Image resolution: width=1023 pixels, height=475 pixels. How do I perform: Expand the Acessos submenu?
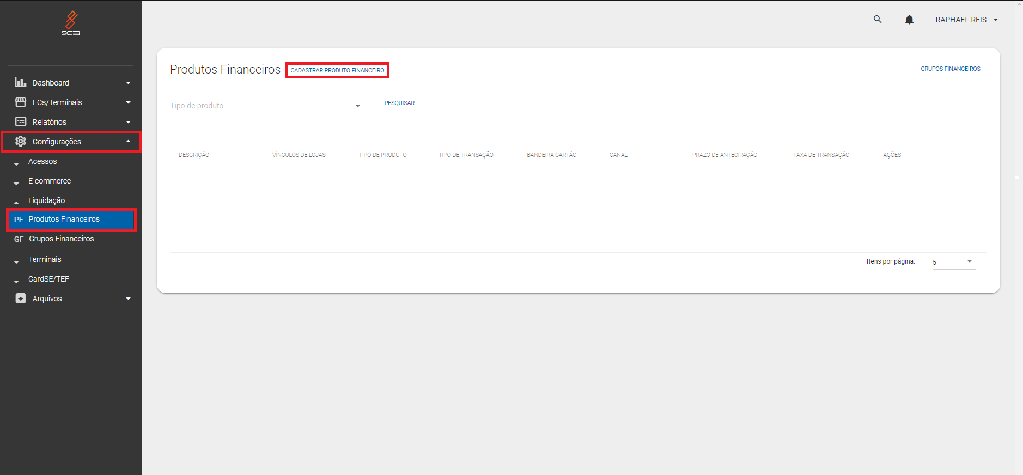pyautogui.click(x=42, y=161)
